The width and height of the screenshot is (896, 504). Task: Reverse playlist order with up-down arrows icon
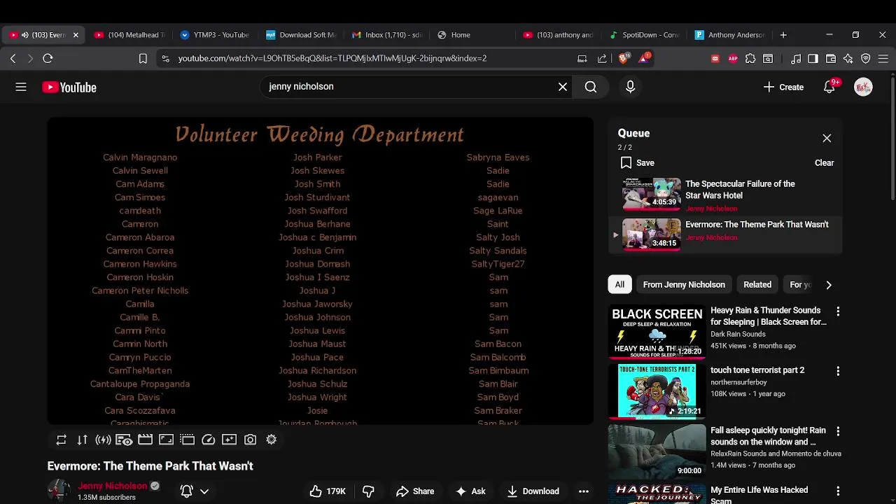click(x=82, y=440)
